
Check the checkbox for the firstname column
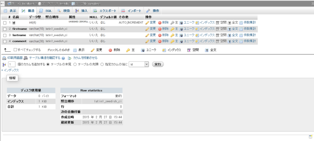[5, 29]
